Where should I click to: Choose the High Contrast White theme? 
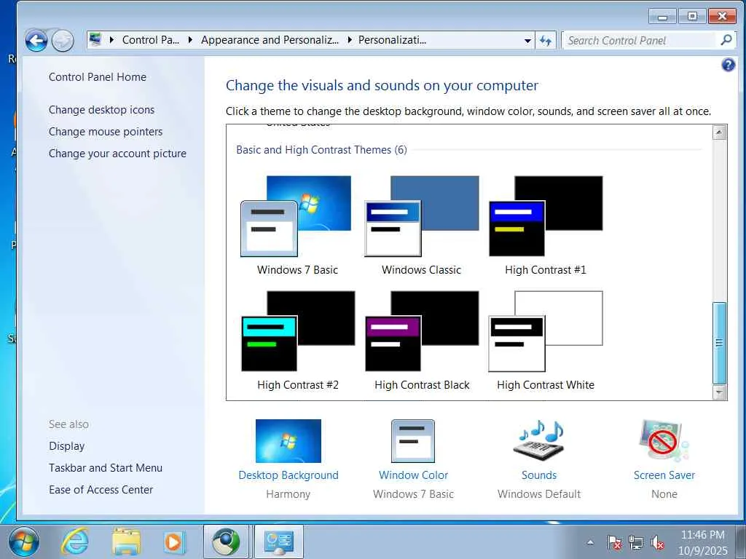[x=545, y=341]
